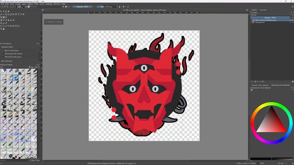Select the Polygon shape tool
294x165 pixels.
(x=11, y=14)
